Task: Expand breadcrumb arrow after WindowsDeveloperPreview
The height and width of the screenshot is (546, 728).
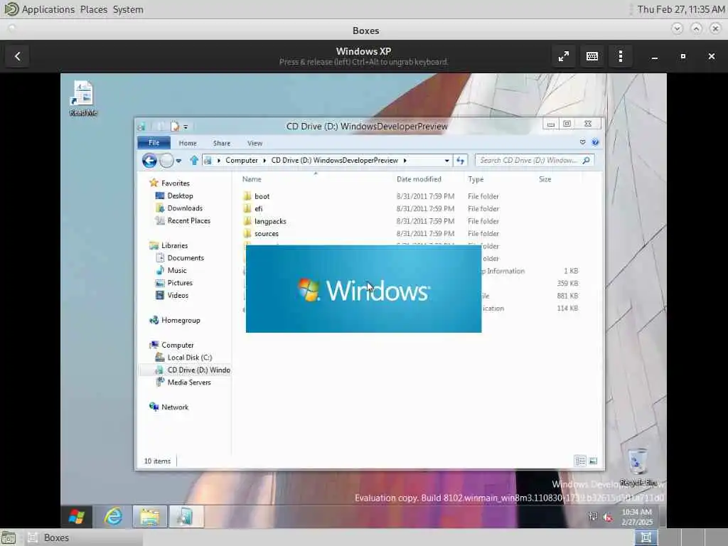Action: [405, 160]
